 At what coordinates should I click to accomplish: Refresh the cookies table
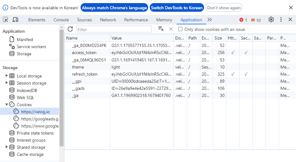coord(70,29)
